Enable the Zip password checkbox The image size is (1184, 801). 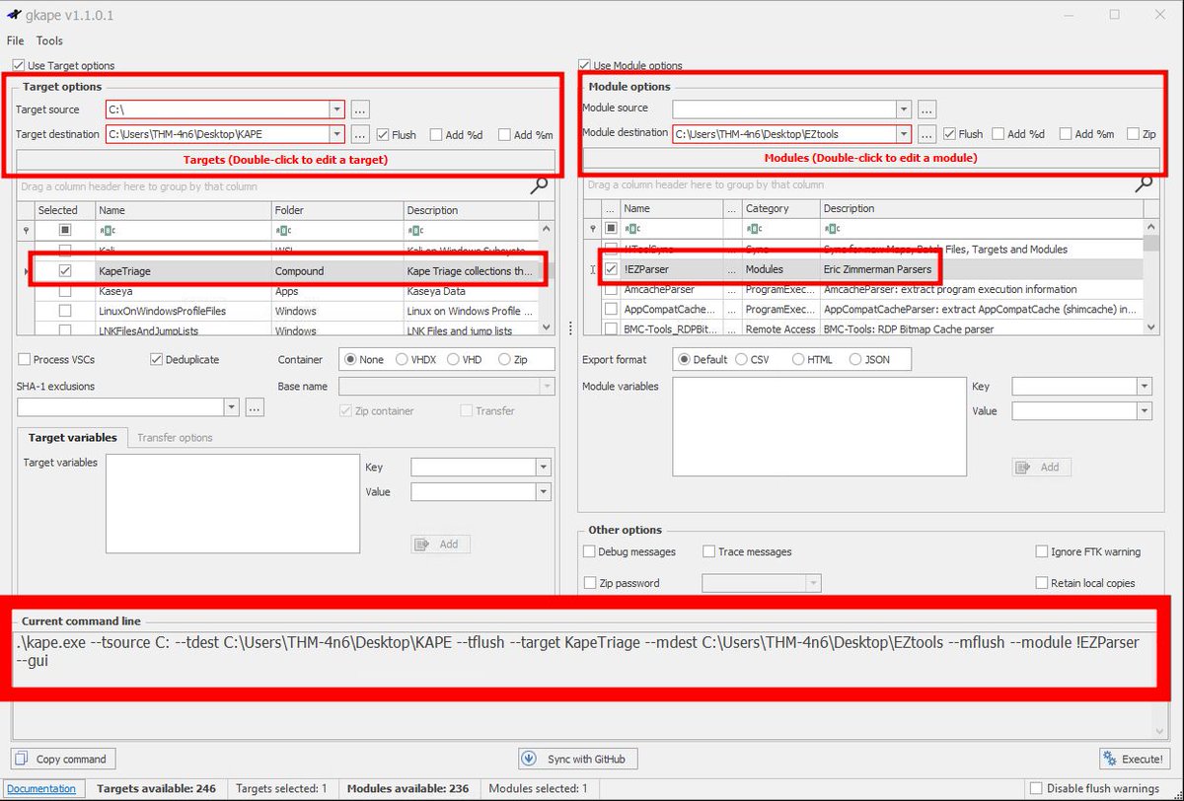[590, 583]
